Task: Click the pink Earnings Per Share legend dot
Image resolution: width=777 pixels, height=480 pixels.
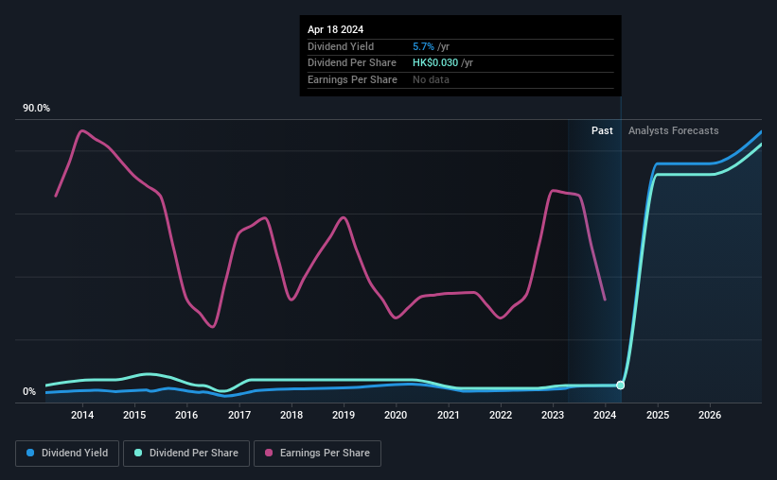Action: tap(269, 453)
